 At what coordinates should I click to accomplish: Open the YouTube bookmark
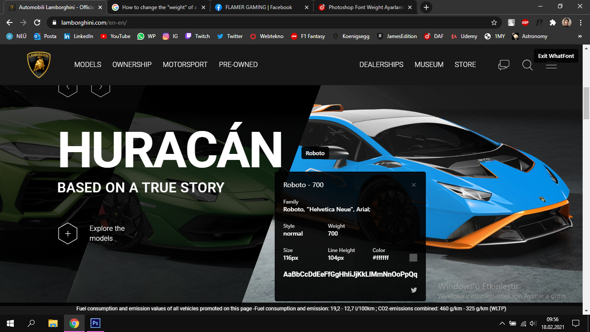tap(115, 36)
